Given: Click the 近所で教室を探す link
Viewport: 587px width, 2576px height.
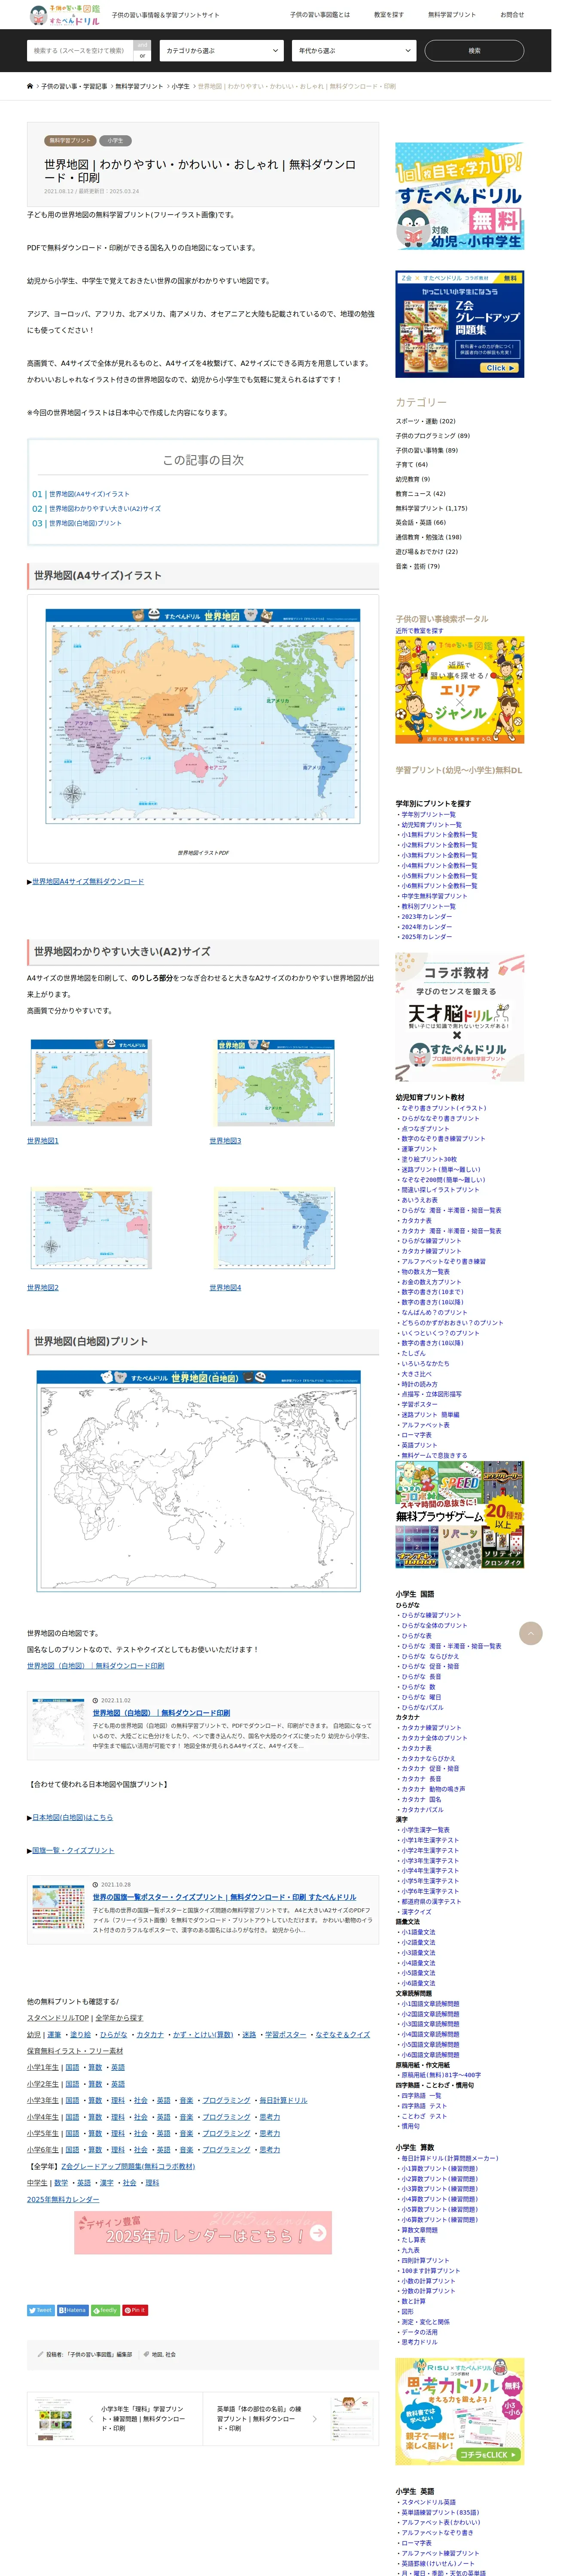Looking at the screenshot, I should [419, 631].
